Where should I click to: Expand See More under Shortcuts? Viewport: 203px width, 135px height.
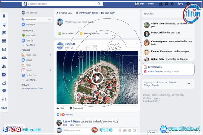31,45
